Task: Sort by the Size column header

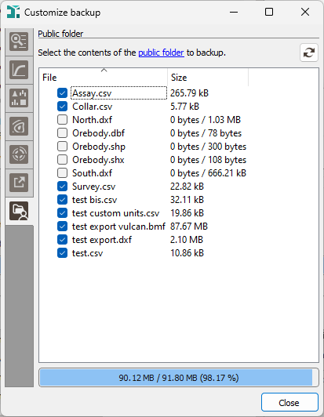Action: click(x=208, y=78)
